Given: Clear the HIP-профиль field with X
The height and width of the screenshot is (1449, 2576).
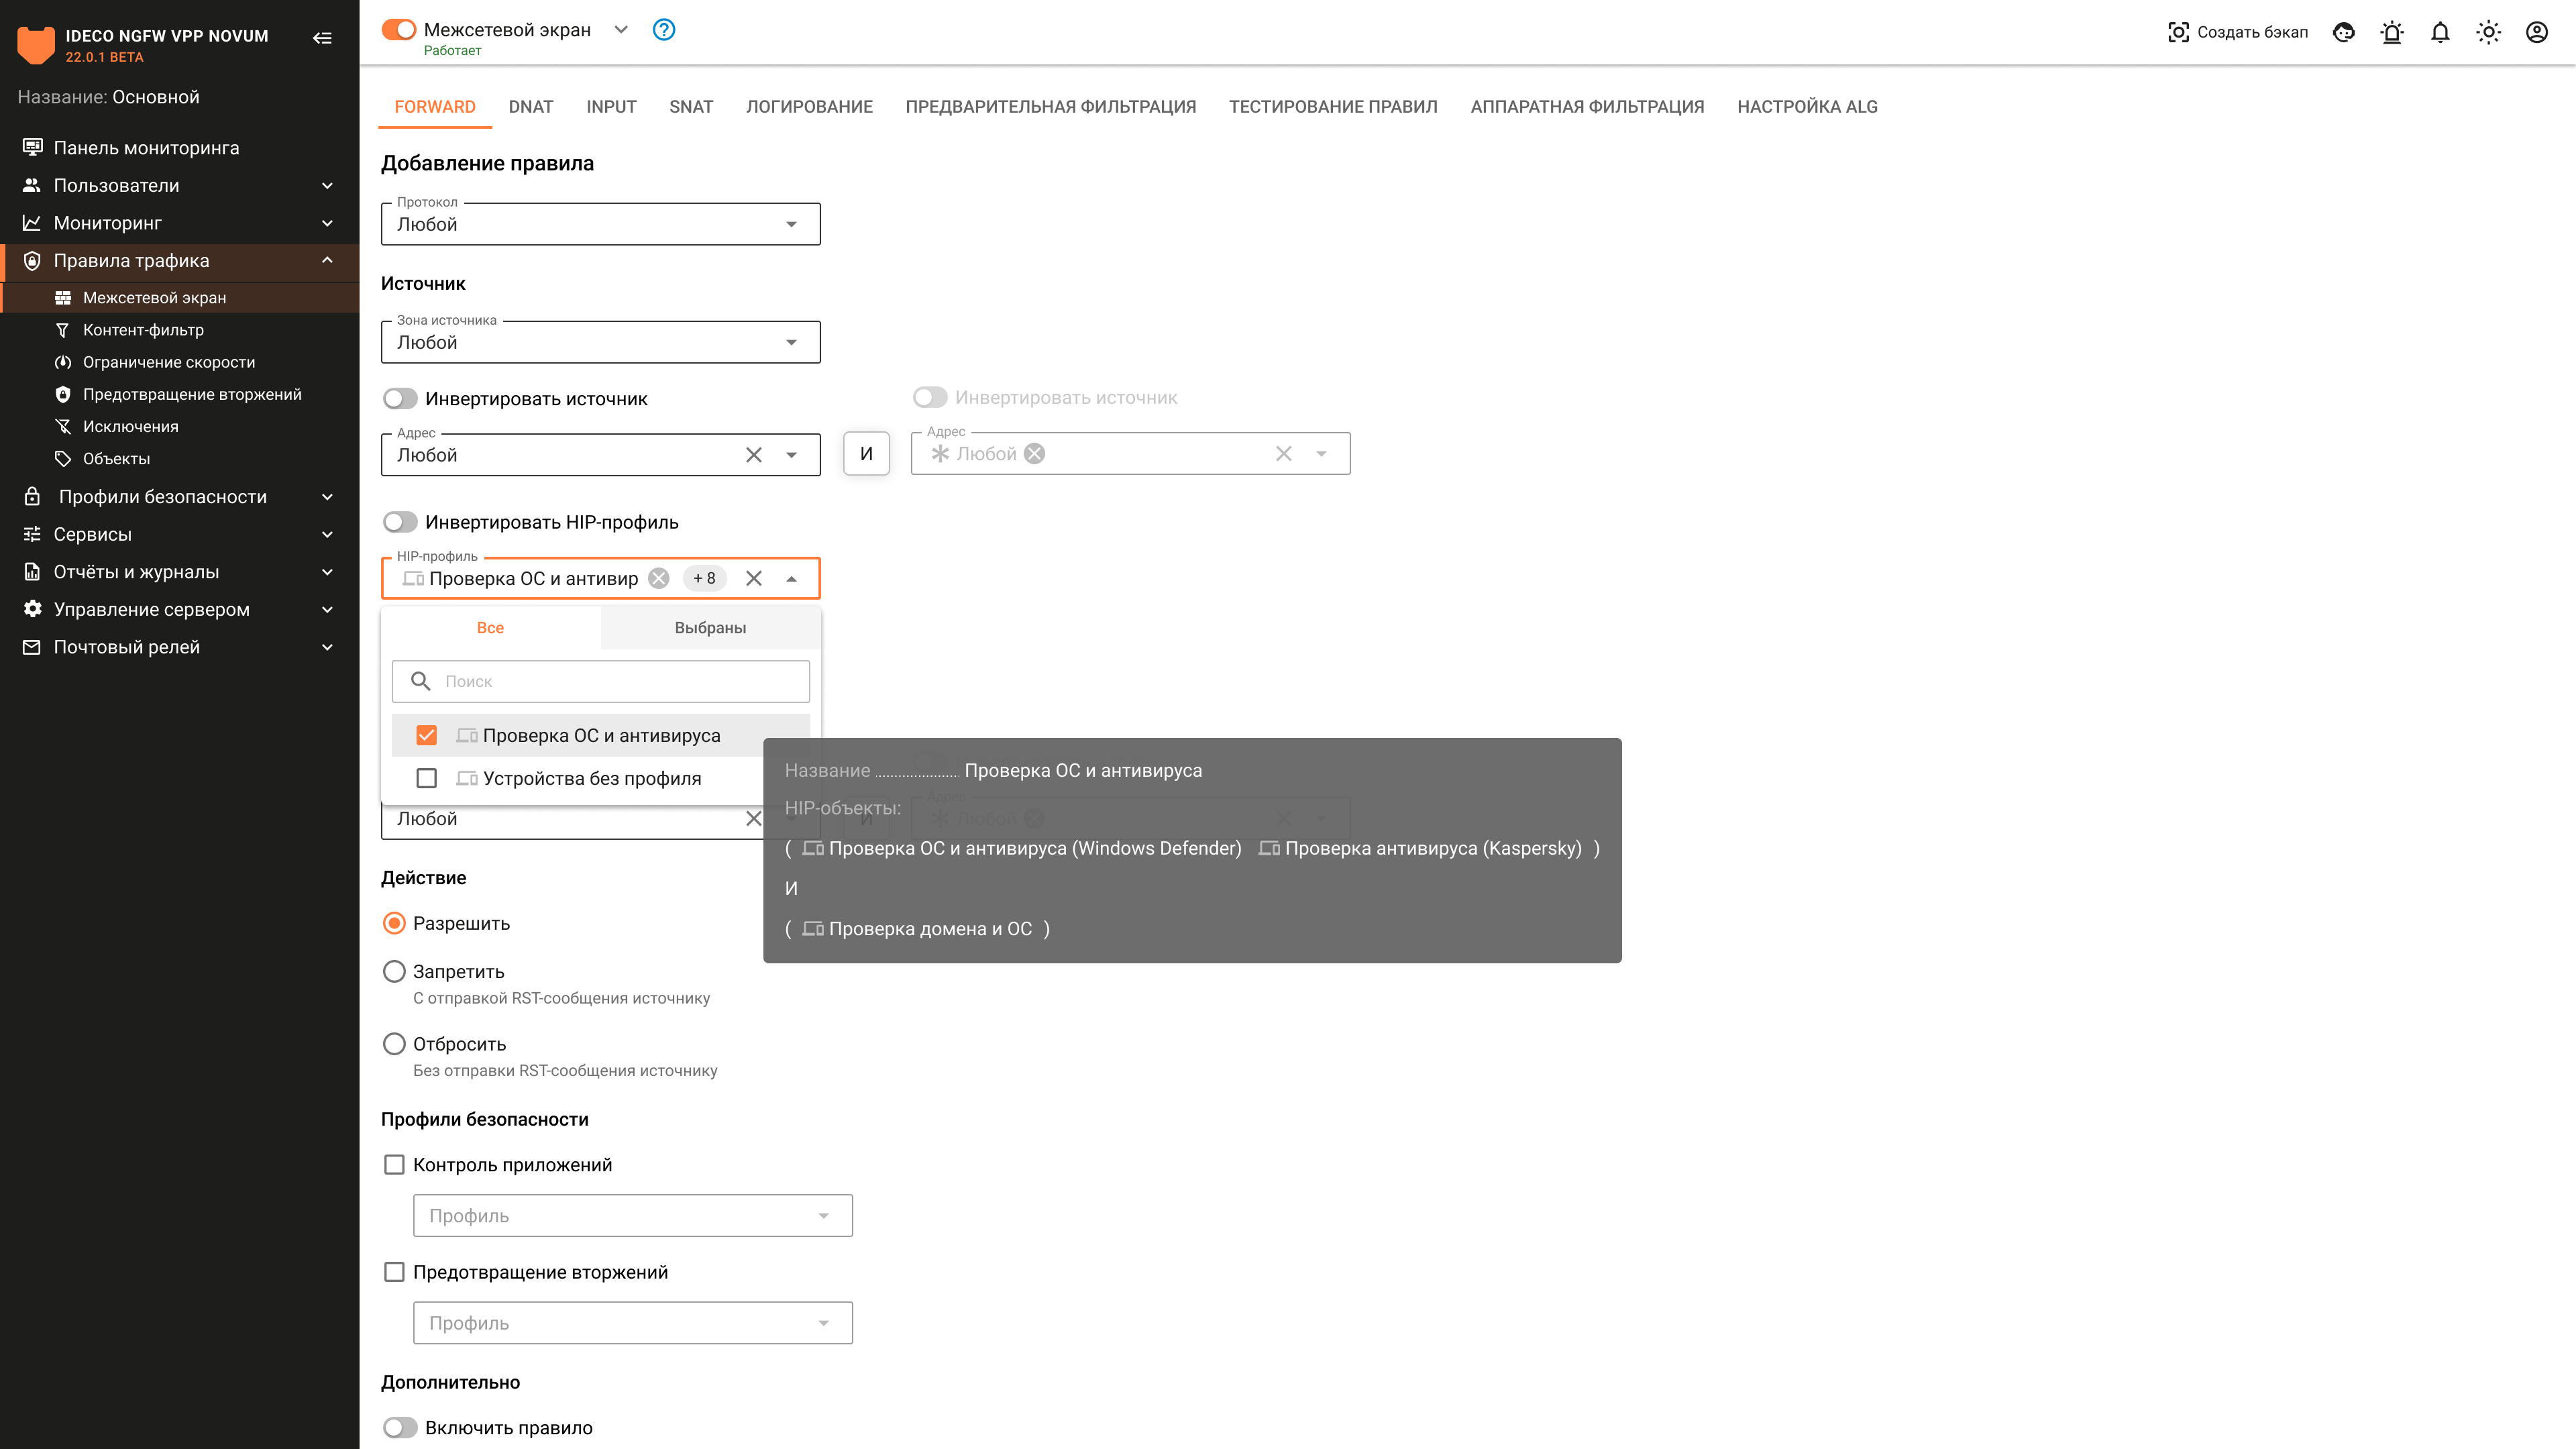Looking at the screenshot, I should pos(754,578).
